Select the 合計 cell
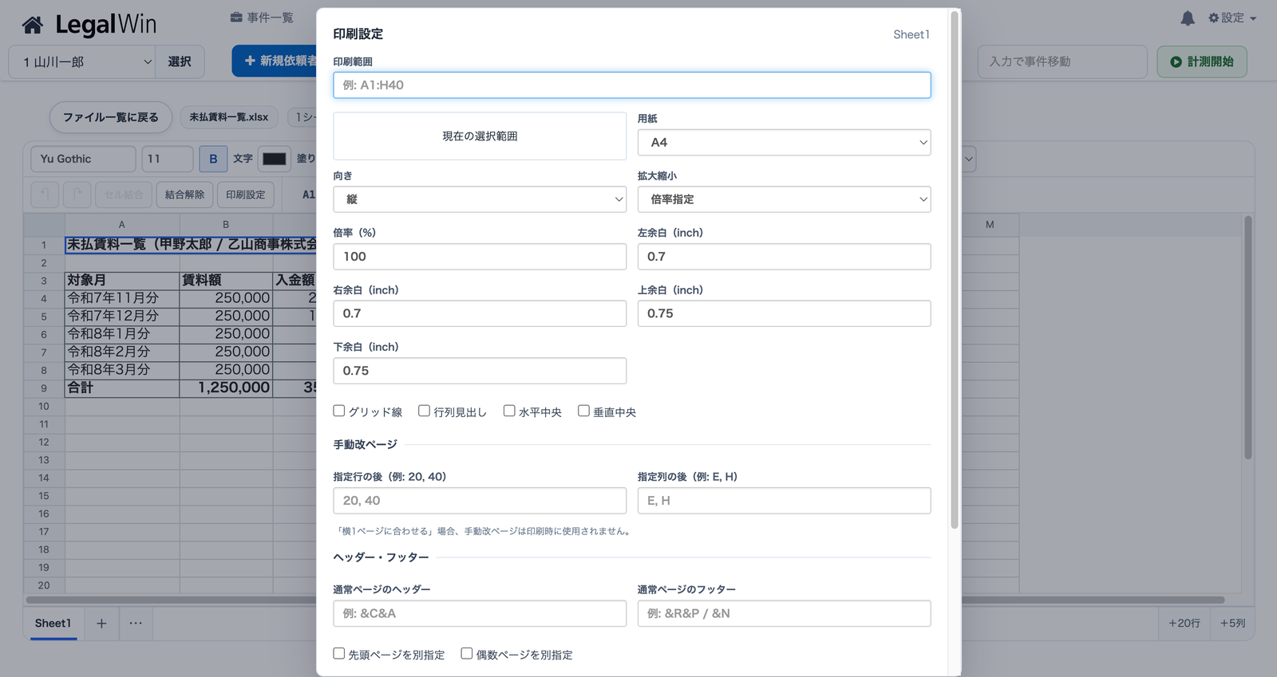1277x677 pixels. click(x=122, y=388)
